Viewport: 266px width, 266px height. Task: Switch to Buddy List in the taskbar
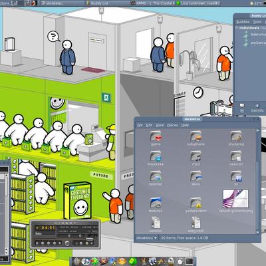[x=107, y=3]
